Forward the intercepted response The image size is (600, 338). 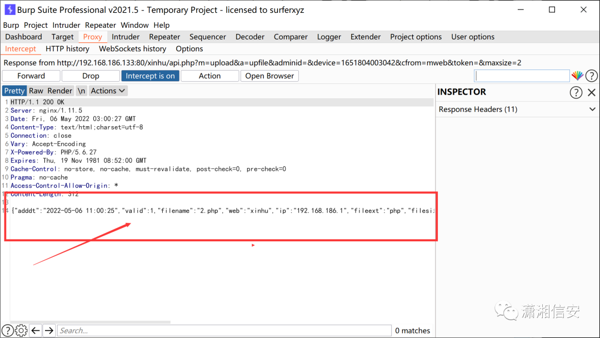[x=31, y=76]
